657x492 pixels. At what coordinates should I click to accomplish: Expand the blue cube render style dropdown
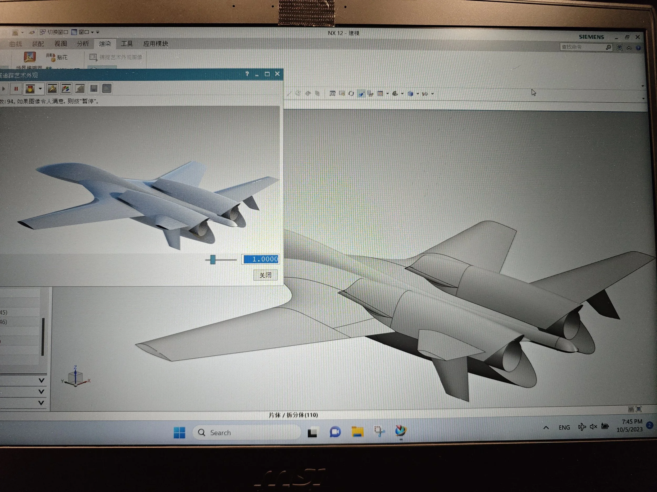point(417,94)
